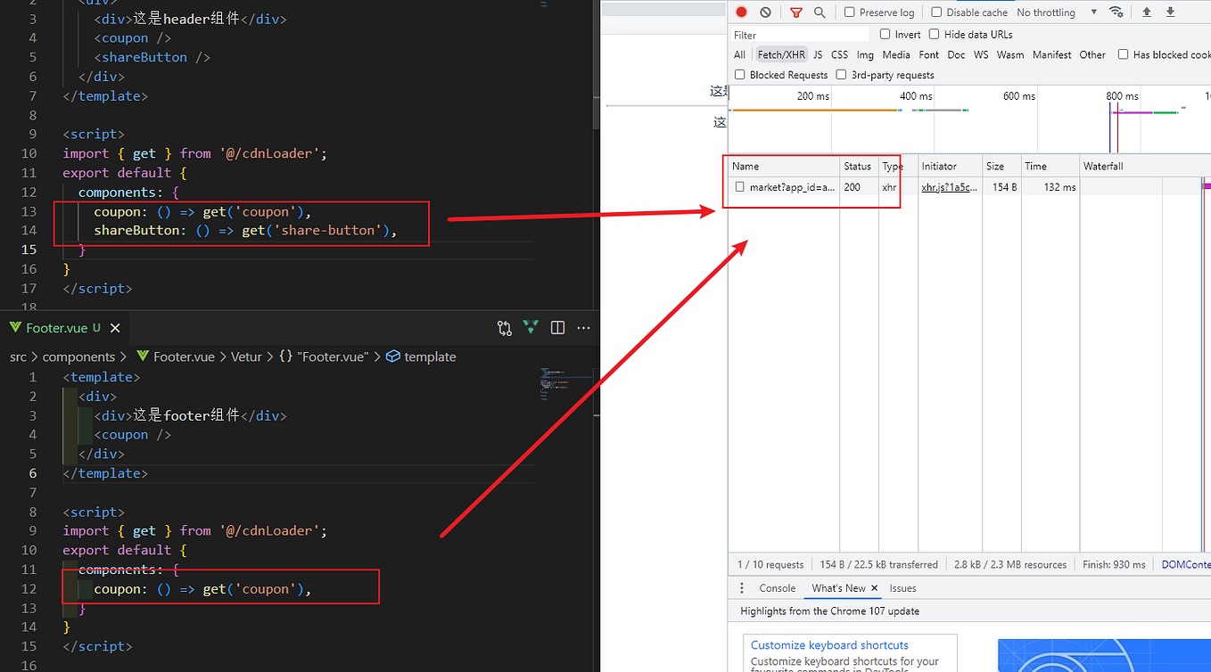Select the JS request type filter
Image resolution: width=1211 pixels, height=672 pixels.
point(818,54)
